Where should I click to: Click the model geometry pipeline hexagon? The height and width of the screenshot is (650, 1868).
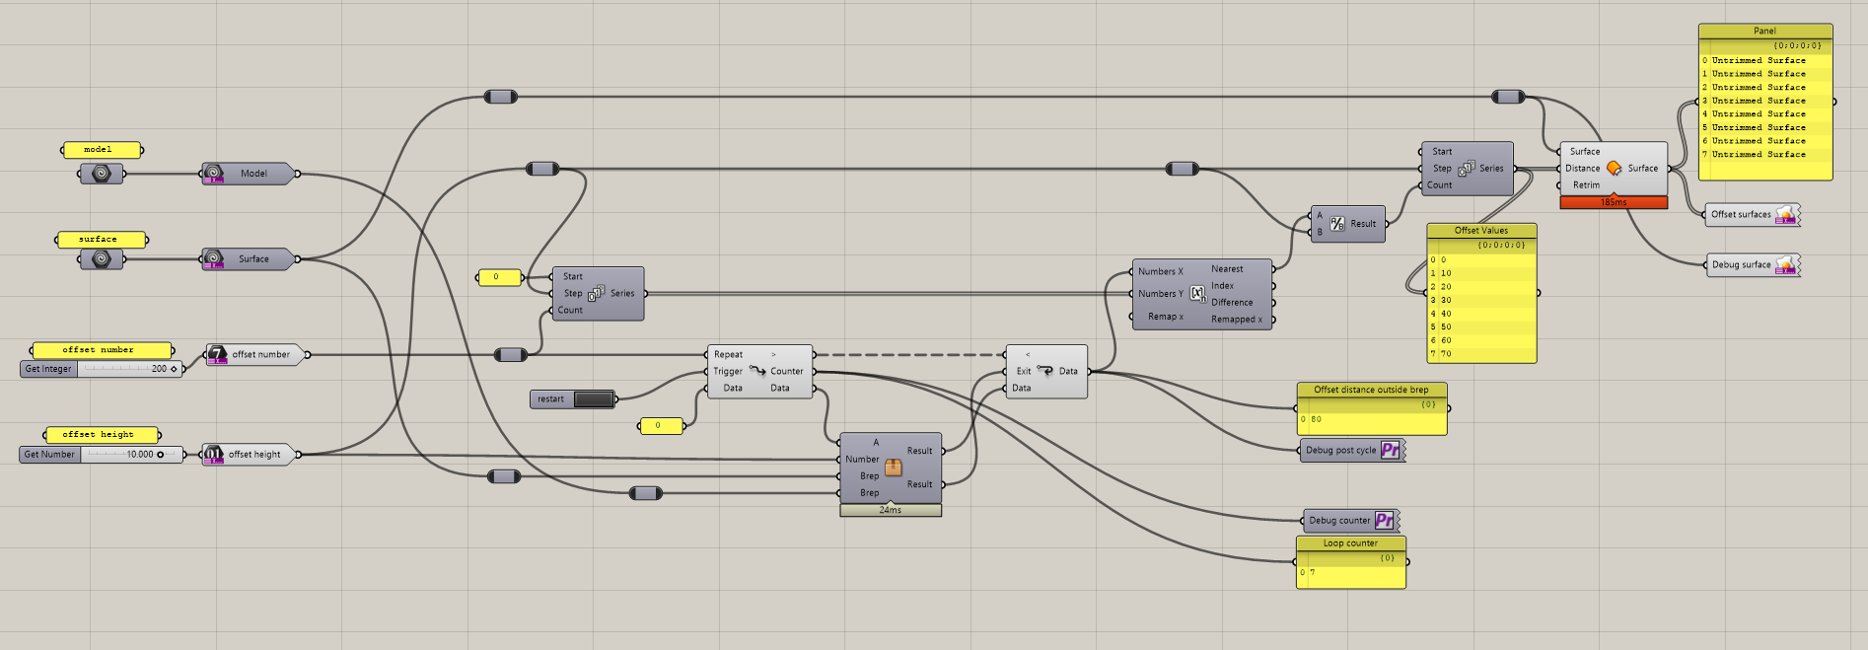pos(101,174)
